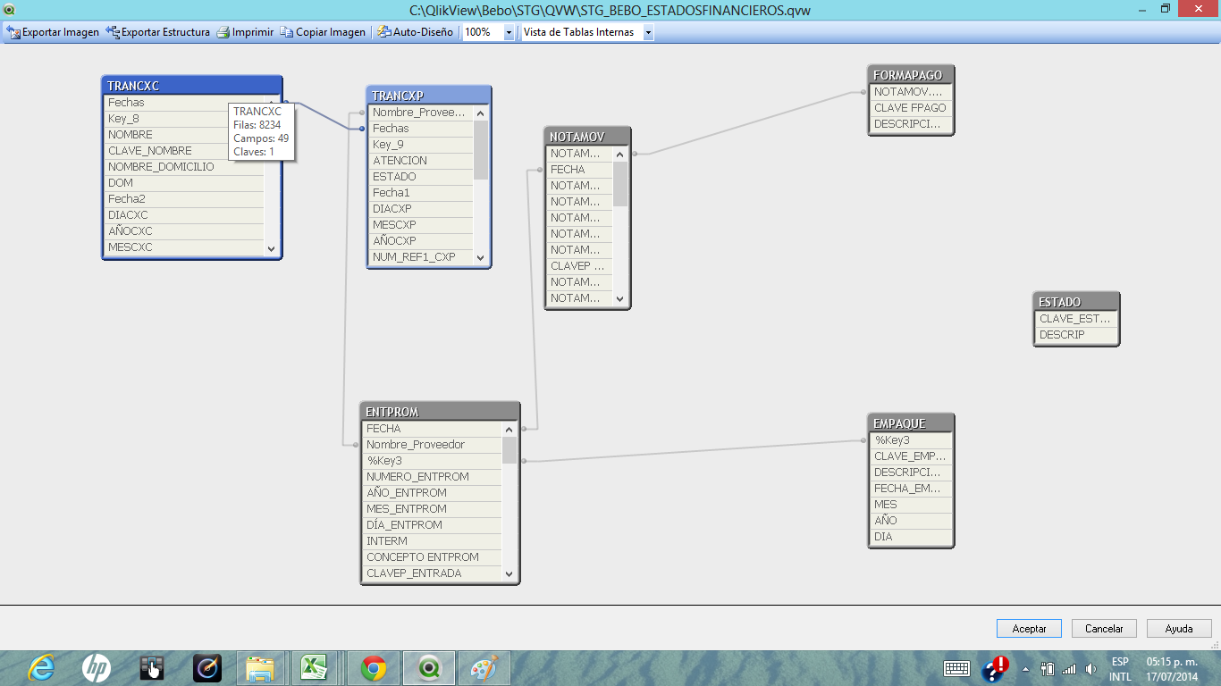Run Auto-Diseño layout tool
Screen dimensions: 1221x686
tap(384, 32)
